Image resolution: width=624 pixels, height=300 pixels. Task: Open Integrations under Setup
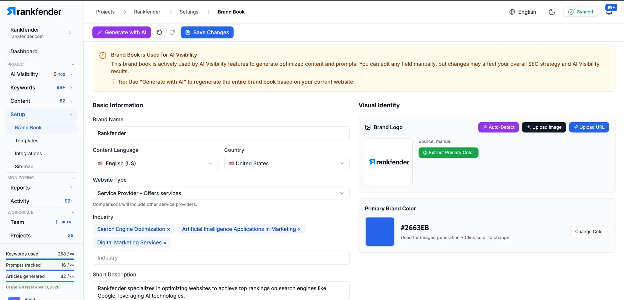point(28,153)
